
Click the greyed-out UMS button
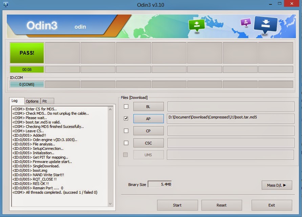click(149, 155)
